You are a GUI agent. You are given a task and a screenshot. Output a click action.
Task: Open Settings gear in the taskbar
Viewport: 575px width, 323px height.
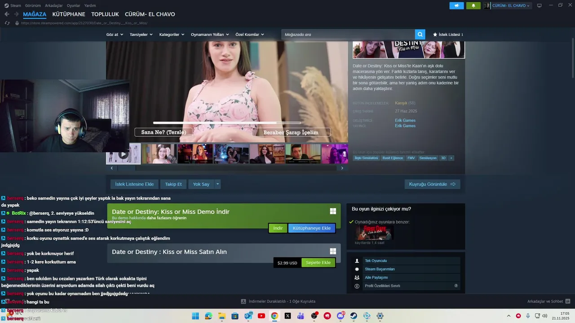(x=380, y=316)
